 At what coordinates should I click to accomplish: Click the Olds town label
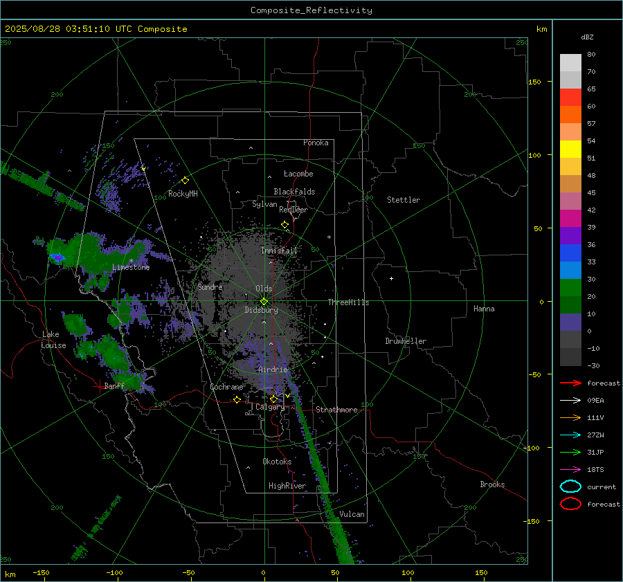[x=264, y=289]
